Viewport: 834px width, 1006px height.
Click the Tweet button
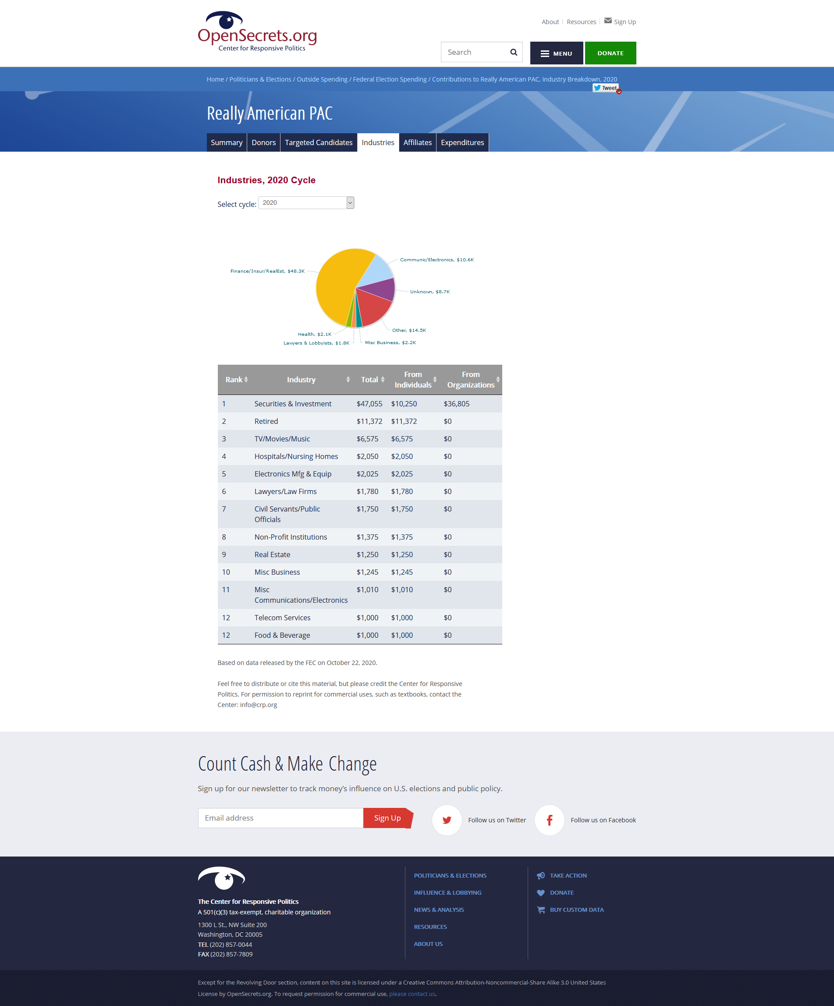605,88
